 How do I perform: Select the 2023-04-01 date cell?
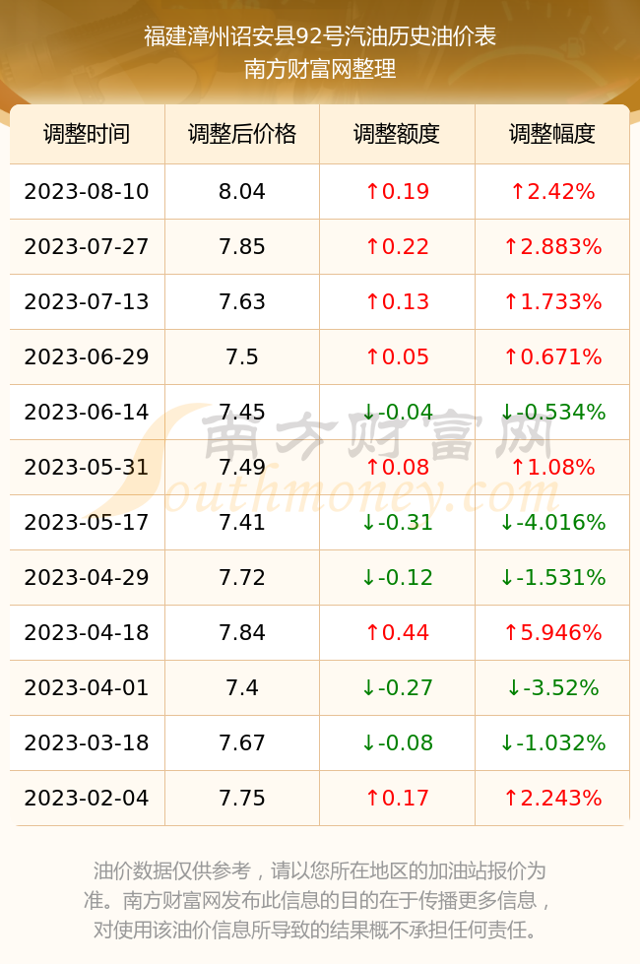click(87, 687)
